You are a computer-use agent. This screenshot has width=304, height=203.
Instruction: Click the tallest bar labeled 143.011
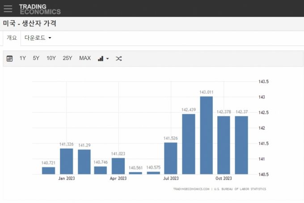206,135
